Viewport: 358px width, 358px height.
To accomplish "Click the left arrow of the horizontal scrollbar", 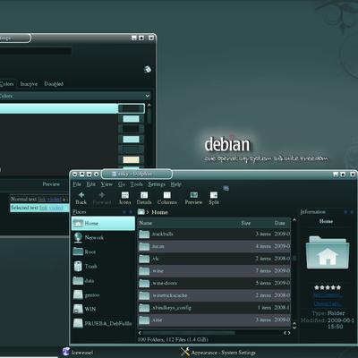I will 141,332.
